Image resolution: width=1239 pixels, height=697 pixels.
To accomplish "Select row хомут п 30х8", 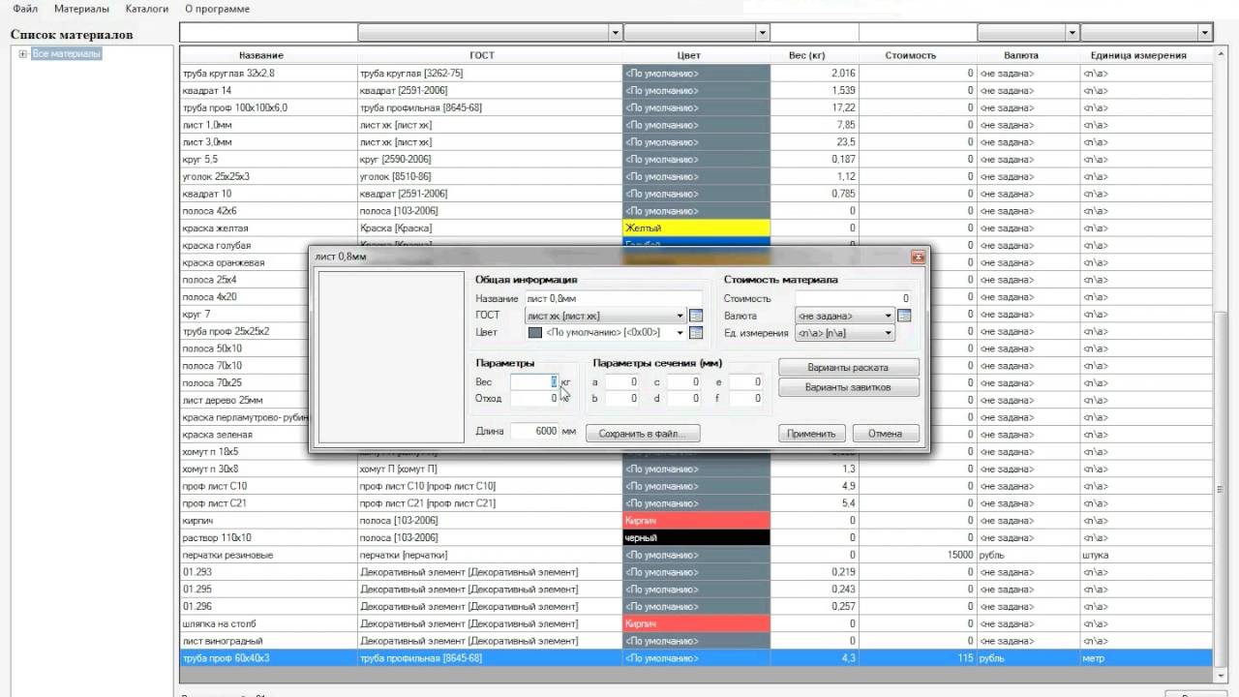I will click(x=696, y=470).
